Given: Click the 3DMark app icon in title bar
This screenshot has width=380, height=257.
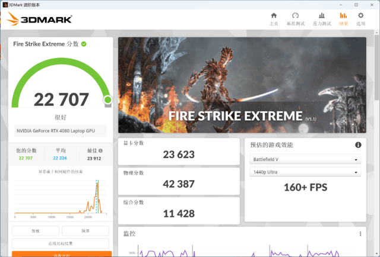Looking at the screenshot, I should click(5, 5).
